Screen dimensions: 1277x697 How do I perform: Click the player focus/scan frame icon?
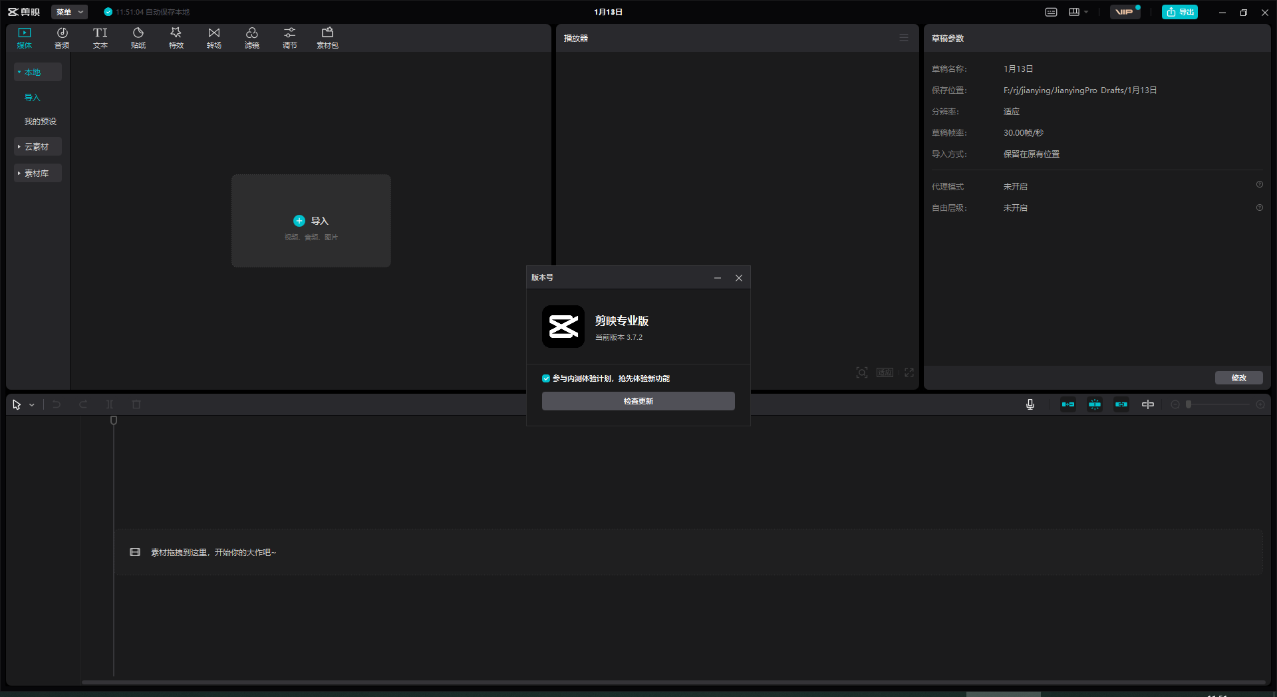pyautogui.click(x=862, y=372)
